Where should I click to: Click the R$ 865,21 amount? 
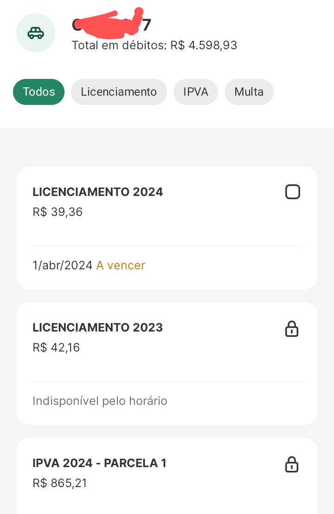60,483
